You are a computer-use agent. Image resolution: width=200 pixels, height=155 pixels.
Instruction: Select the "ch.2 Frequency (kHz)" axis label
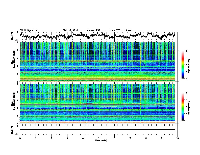[13, 101]
